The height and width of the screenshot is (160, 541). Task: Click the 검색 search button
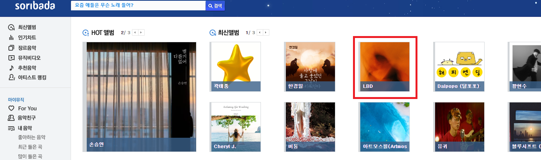(x=215, y=6)
